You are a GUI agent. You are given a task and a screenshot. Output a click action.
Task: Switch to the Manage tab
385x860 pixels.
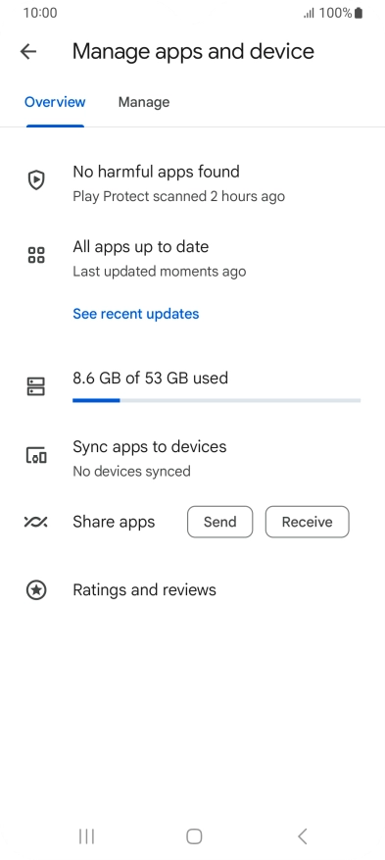tap(144, 102)
